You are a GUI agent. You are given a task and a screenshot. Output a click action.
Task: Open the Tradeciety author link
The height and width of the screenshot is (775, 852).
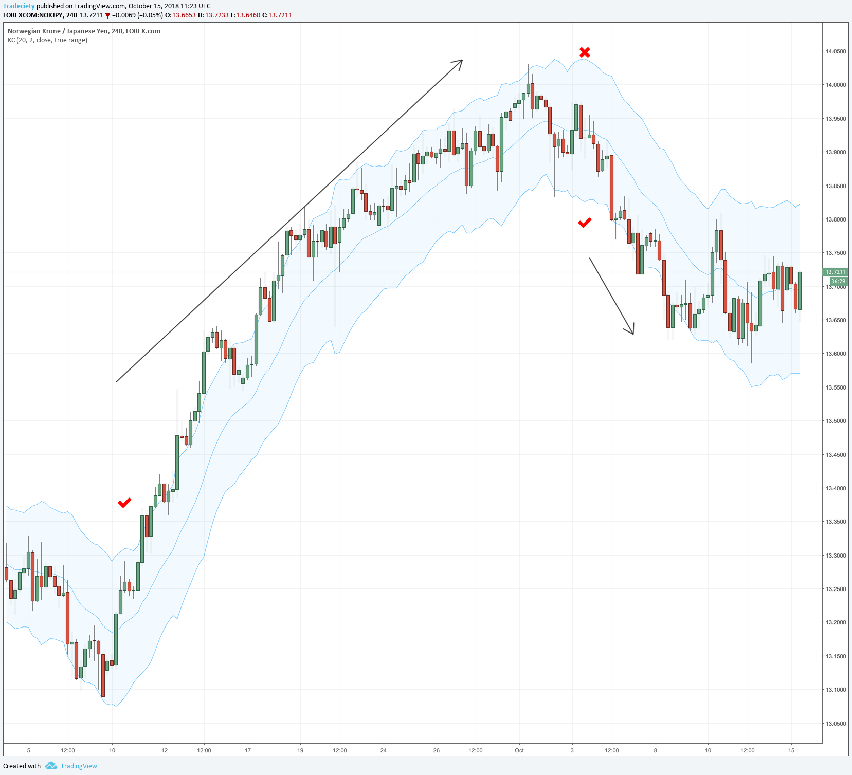coord(19,6)
